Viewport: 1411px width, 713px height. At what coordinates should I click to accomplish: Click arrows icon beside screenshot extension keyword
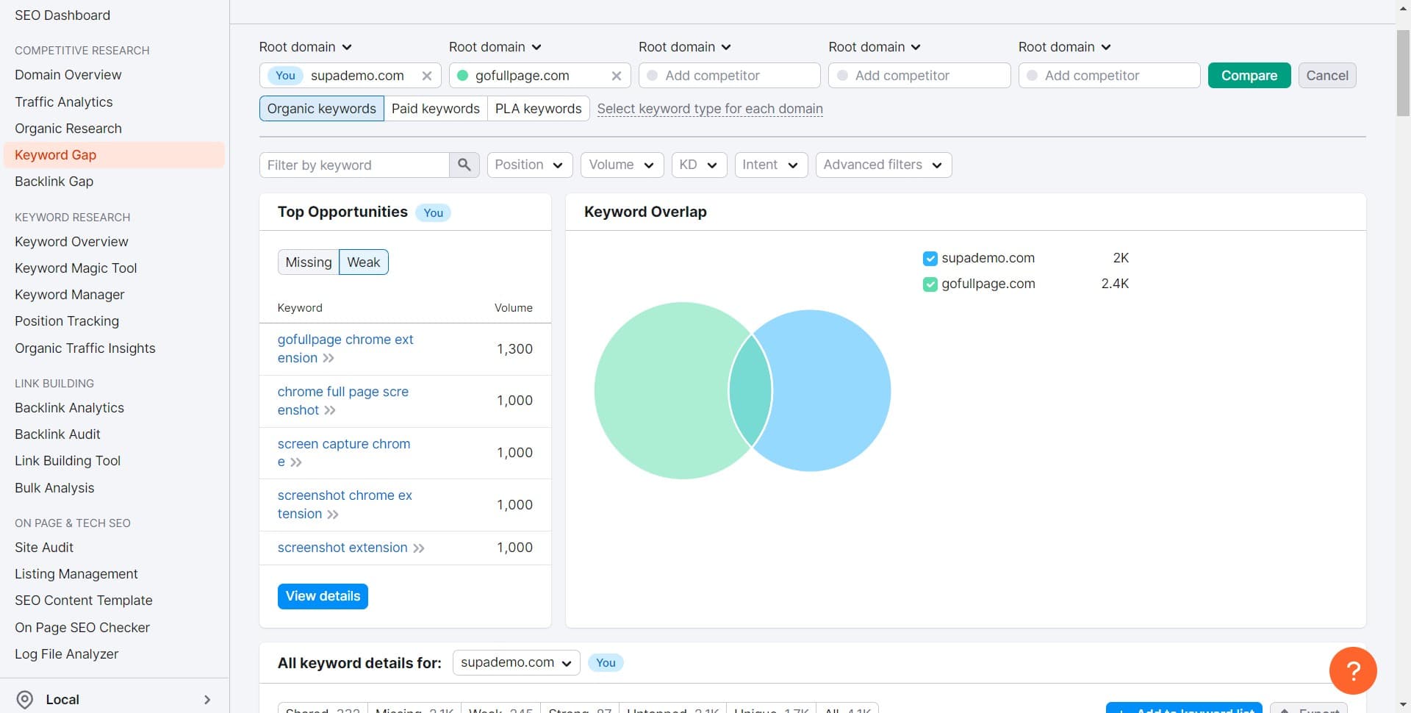419,548
